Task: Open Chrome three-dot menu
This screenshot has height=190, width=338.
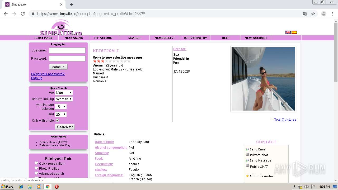Action: [332, 14]
